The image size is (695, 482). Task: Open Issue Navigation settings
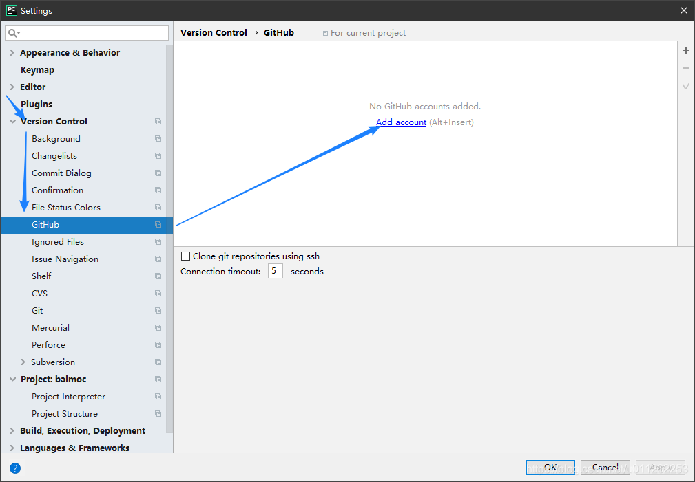click(x=65, y=259)
